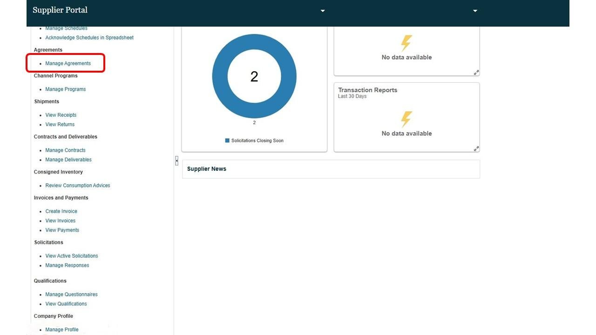Open the View Receipts link
The width and height of the screenshot is (596, 335).
click(61, 115)
